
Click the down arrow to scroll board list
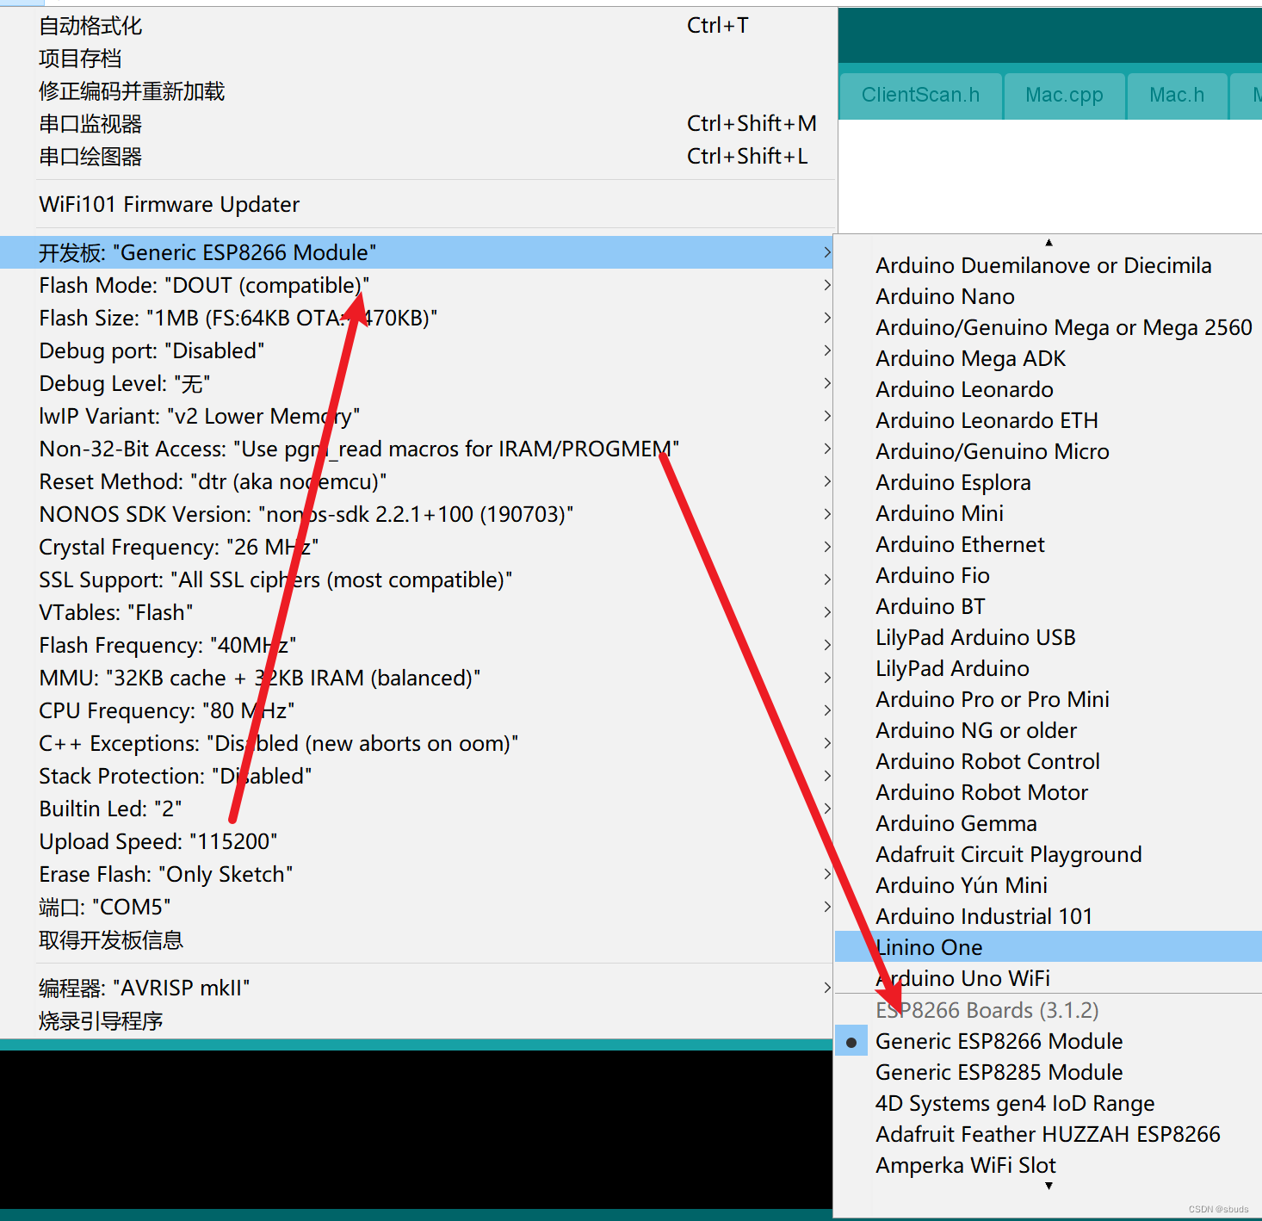pos(1048,1186)
